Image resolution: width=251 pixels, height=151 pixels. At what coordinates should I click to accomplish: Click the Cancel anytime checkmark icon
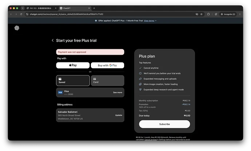click(140, 68)
